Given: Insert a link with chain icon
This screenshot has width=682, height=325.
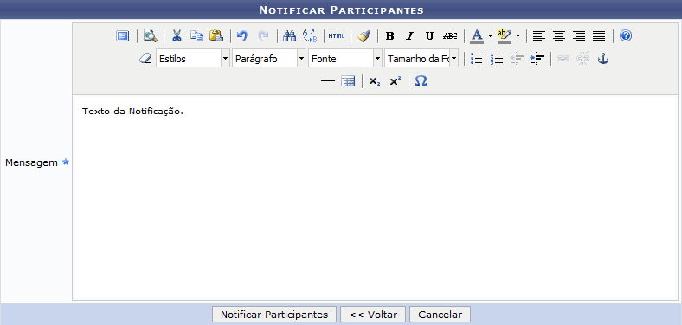Looking at the screenshot, I should click(563, 59).
